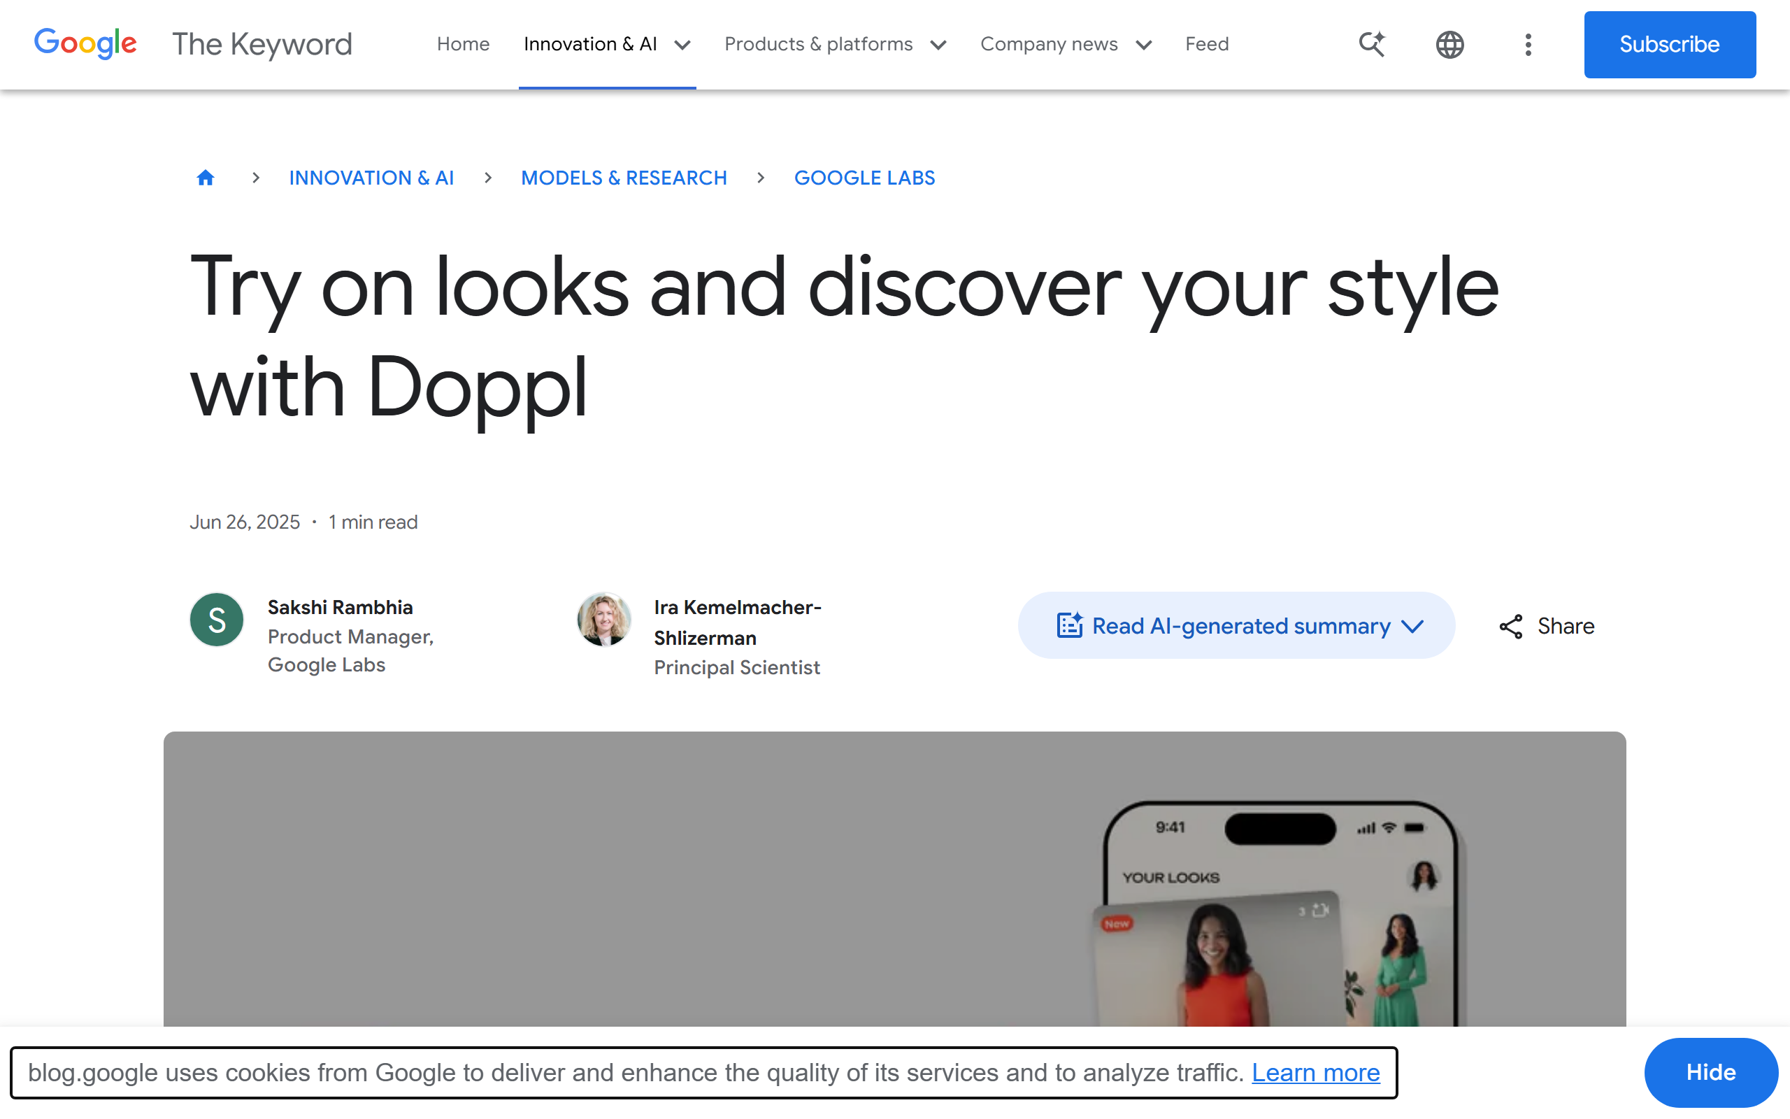
Task: Click the article date Jun 26, 2025
Action: click(x=245, y=522)
